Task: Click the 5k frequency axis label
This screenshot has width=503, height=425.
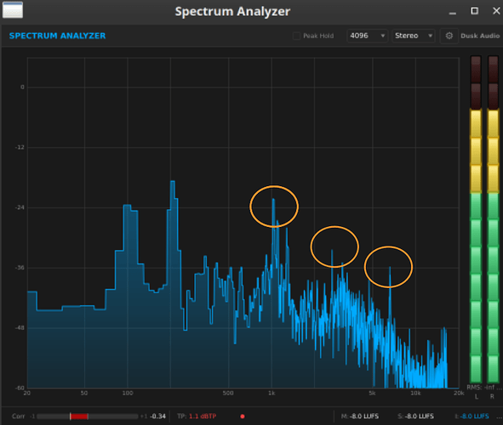Action: click(x=372, y=393)
